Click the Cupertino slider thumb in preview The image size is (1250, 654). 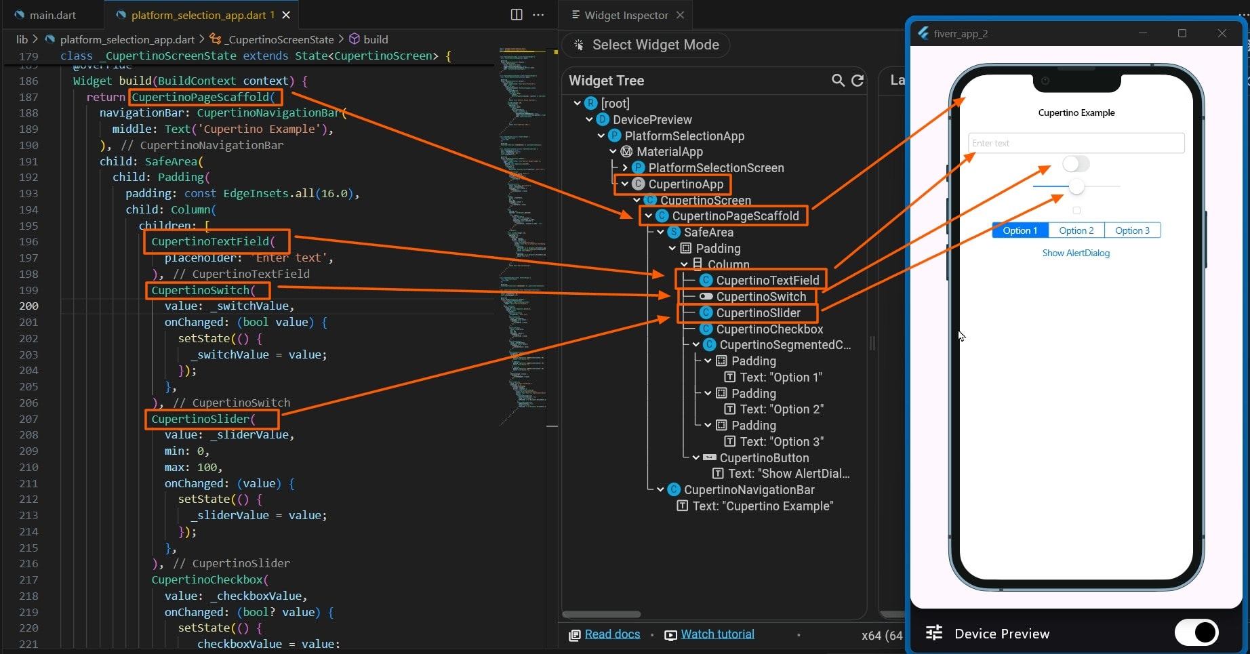point(1076,186)
